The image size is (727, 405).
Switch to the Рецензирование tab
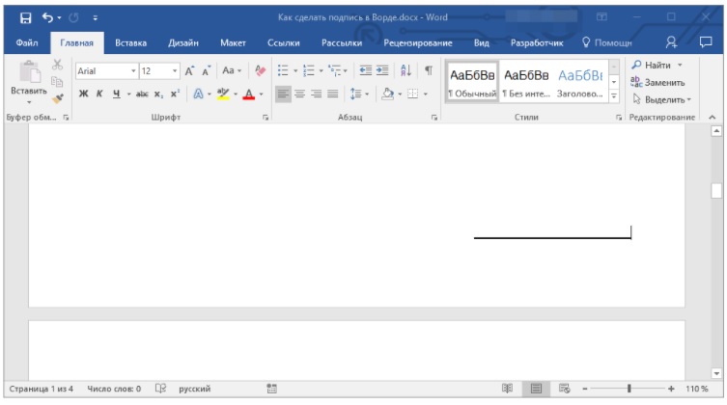tap(417, 42)
